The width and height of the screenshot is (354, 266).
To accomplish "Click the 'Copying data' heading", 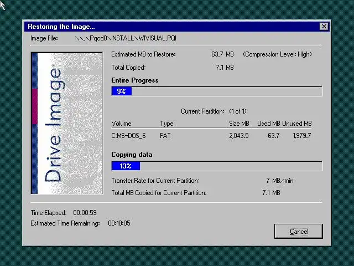I will [132, 155].
